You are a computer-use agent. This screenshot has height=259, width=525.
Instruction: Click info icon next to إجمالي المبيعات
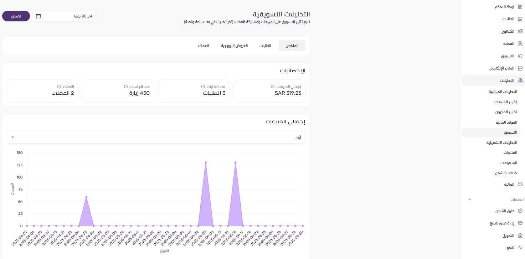(x=273, y=87)
